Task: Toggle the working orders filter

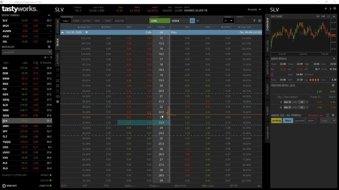Action: [x=276, y=121]
